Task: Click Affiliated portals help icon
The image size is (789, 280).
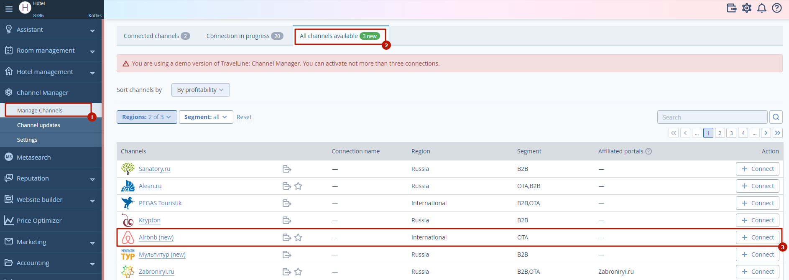Action: point(649,151)
